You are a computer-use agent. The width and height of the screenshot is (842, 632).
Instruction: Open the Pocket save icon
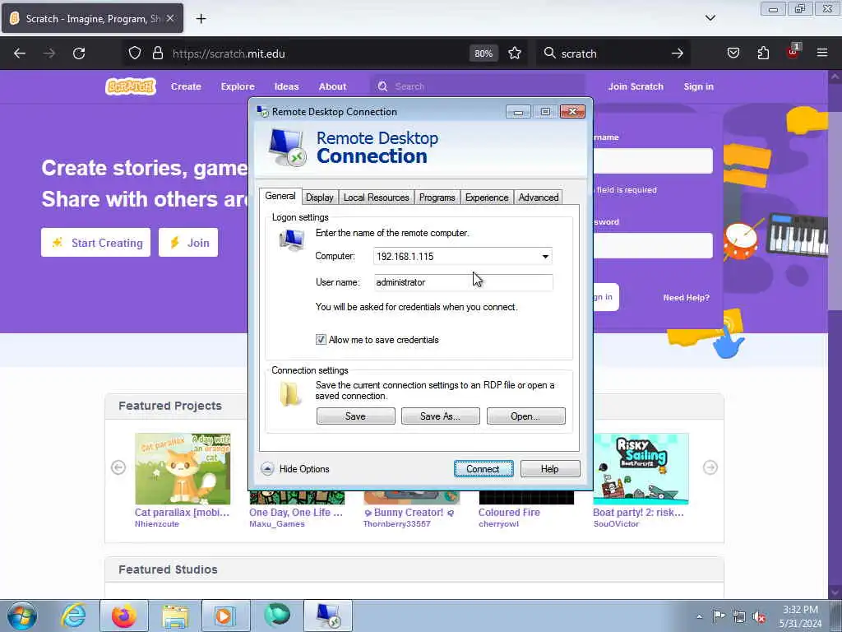[x=733, y=53]
